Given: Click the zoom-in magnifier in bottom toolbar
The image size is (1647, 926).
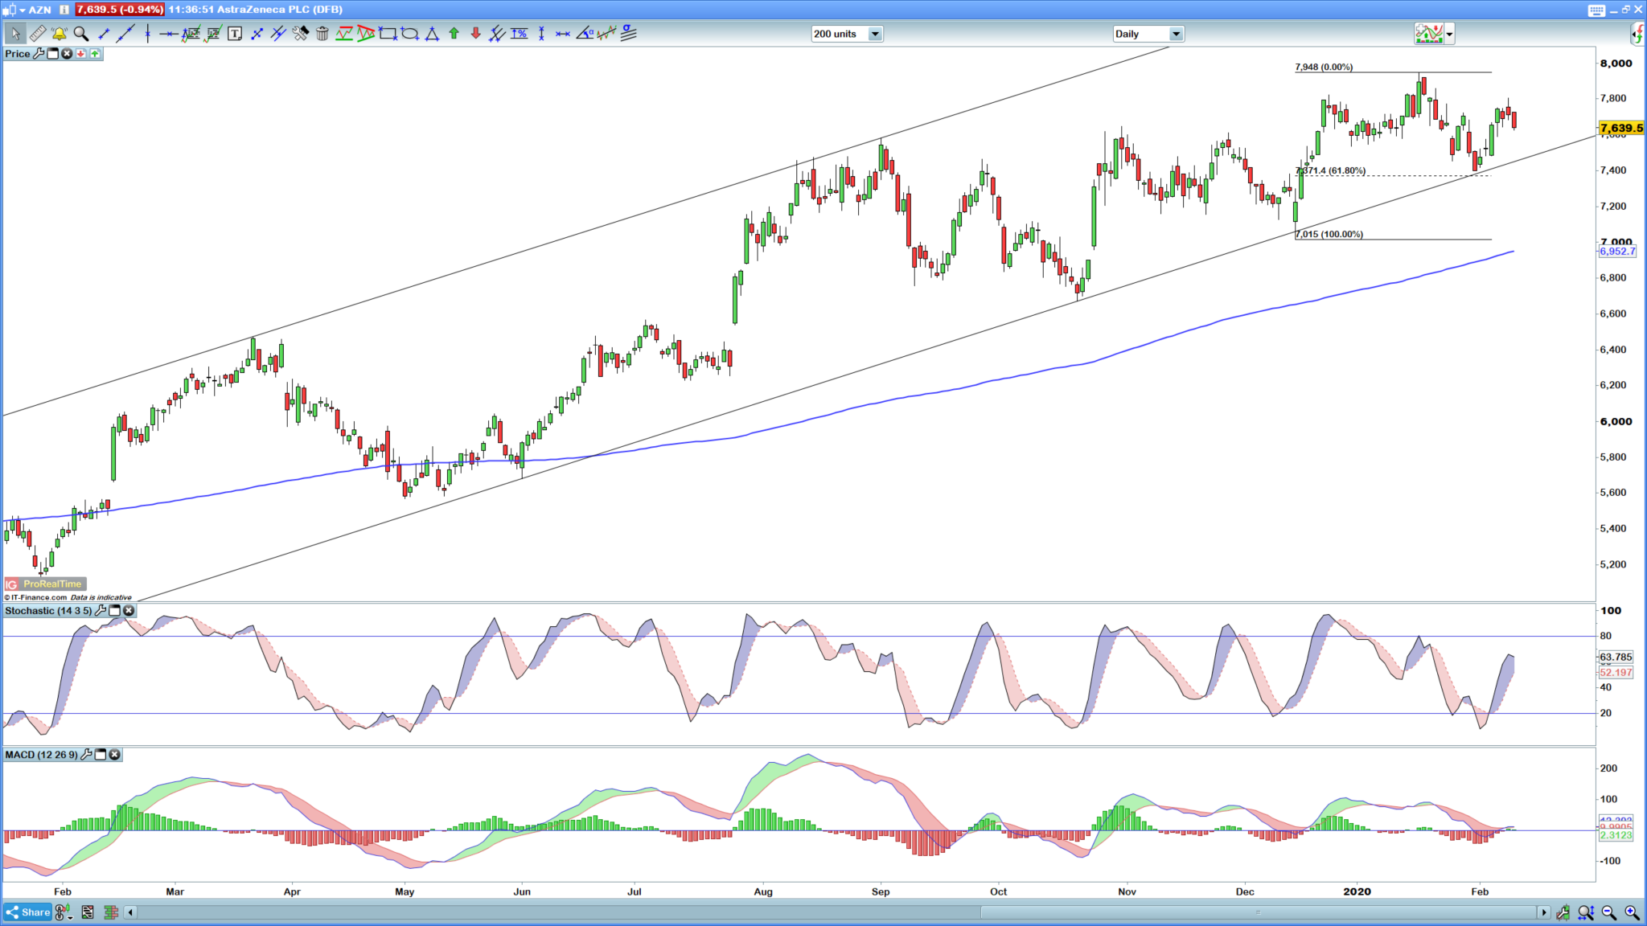Looking at the screenshot, I should click(1631, 912).
